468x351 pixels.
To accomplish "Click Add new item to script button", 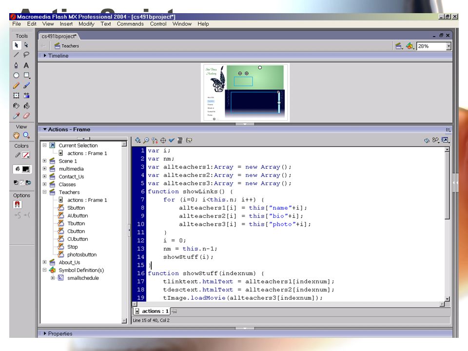I will tap(137, 140).
